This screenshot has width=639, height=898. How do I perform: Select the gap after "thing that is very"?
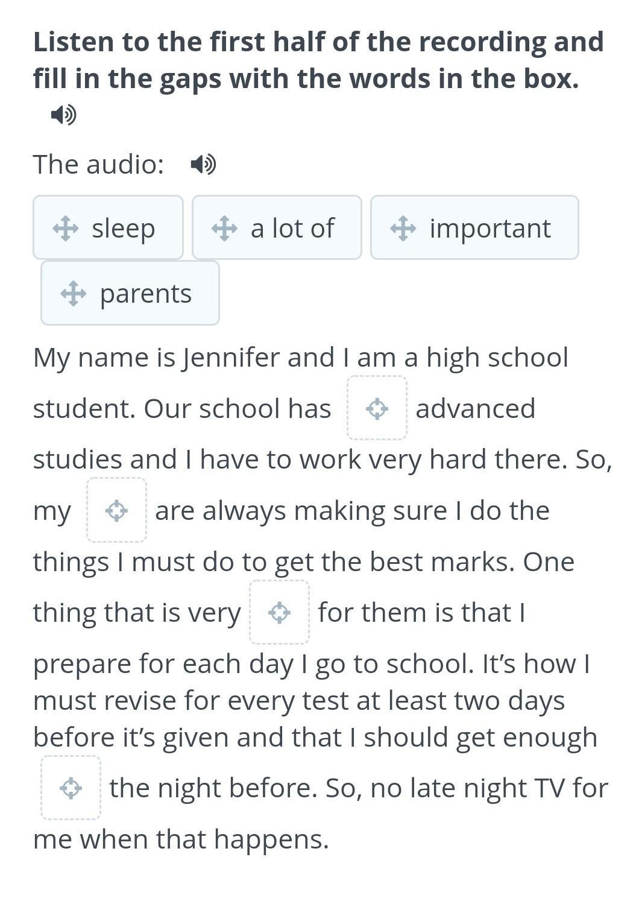point(279,613)
